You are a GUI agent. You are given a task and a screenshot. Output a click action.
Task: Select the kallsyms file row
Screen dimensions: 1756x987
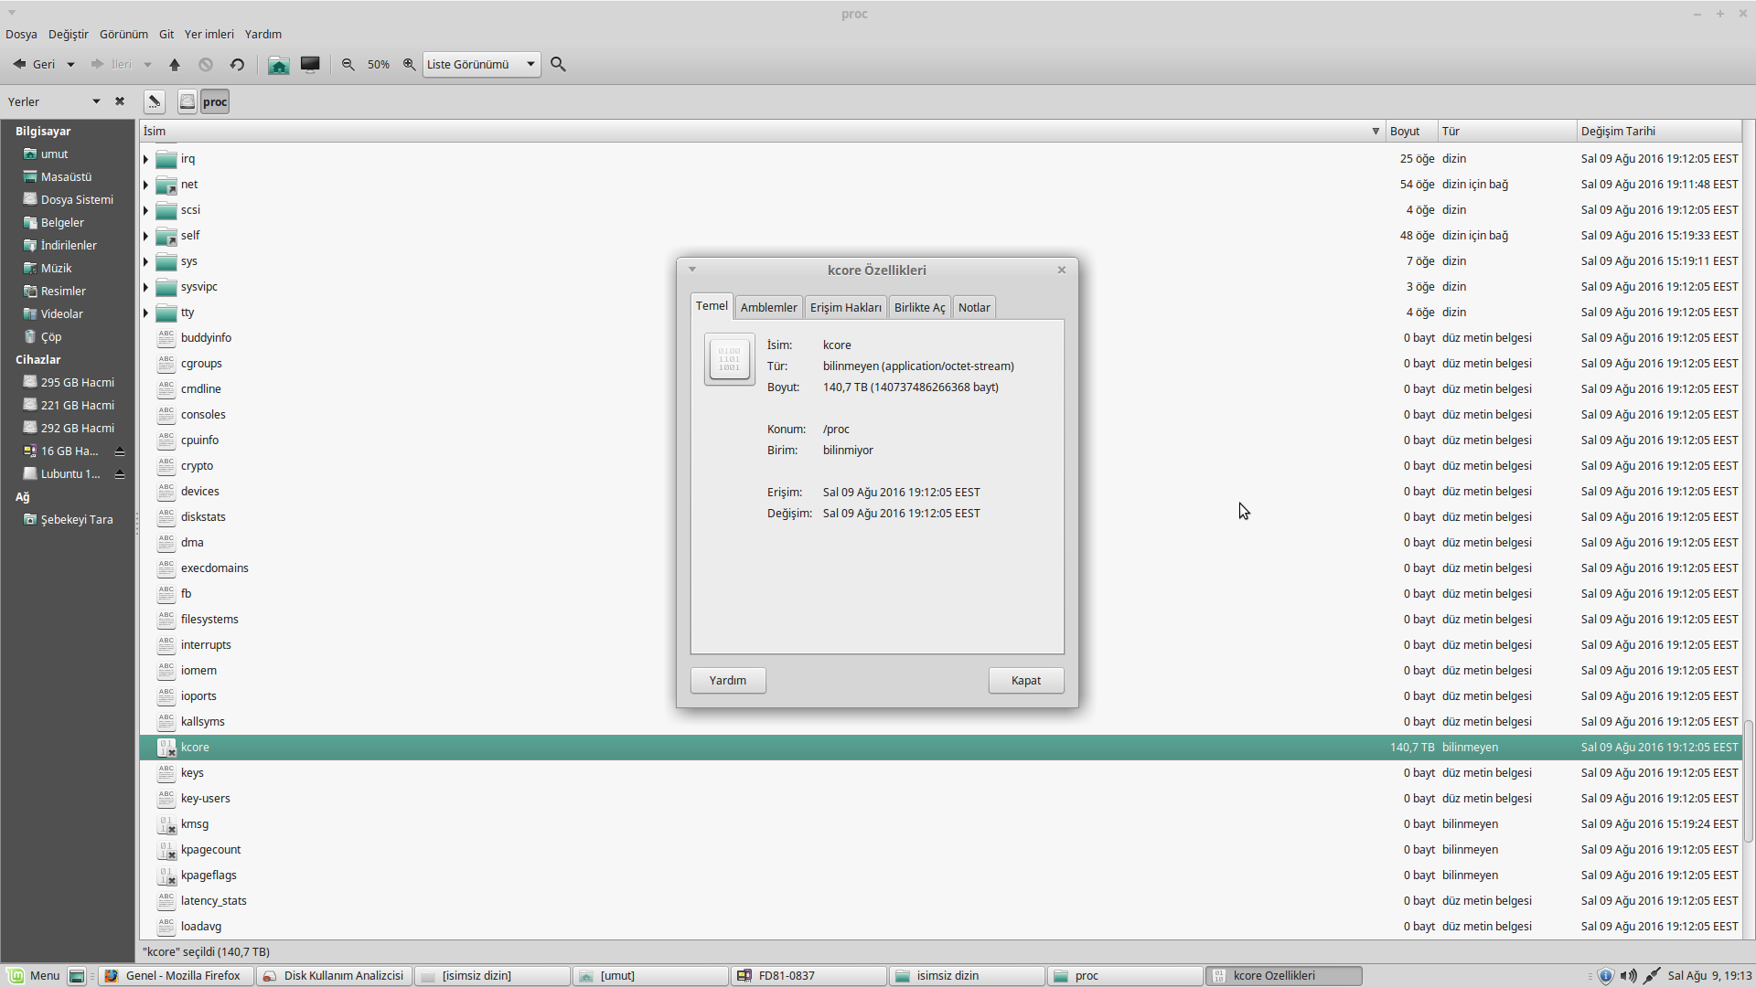click(x=940, y=722)
